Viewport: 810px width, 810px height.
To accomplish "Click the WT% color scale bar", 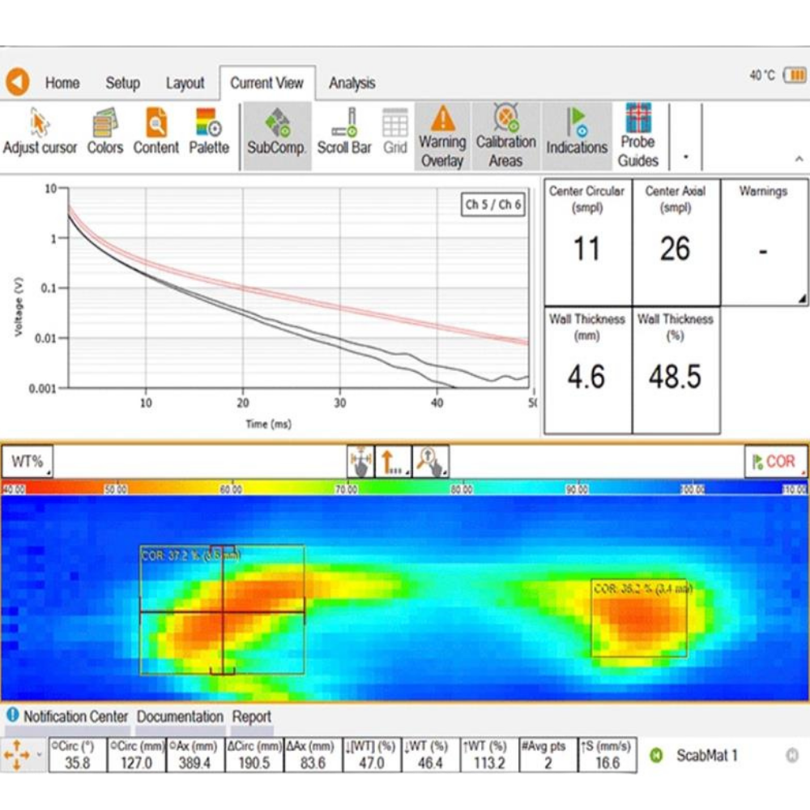I will pos(404,488).
